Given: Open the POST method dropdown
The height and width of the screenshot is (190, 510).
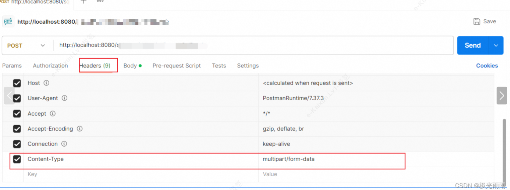Looking at the screenshot, I should pyautogui.click(x=26, y=45).
